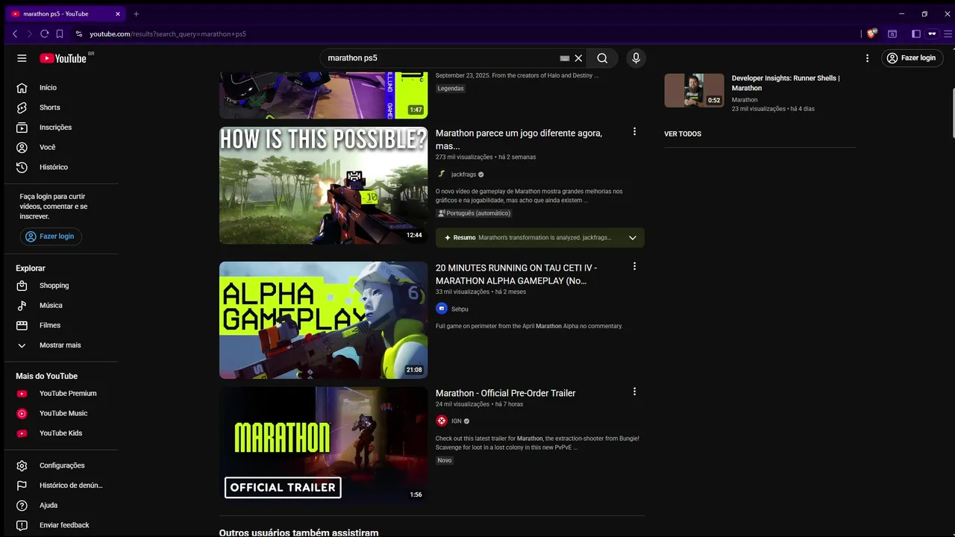Close the marathon ps5 YouTube tab
This screenshot has width=955, height=537.
pyautogui.click(x=117, y=13)
